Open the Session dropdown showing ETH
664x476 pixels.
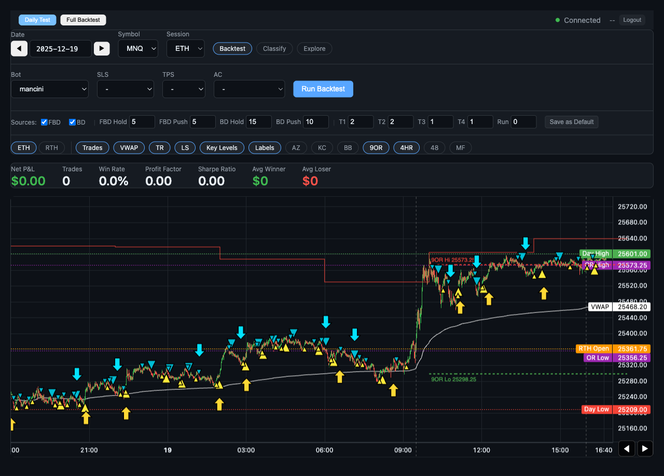click(x=185, y=48)
